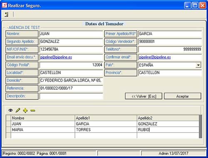Click the Nombre field containing JUAN
Image resolution: width=208 pixels, height=158 pixels.
[x=71, y=34]
